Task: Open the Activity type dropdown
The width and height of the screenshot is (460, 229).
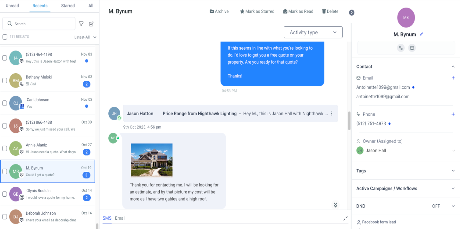Action: coord(313,32)
